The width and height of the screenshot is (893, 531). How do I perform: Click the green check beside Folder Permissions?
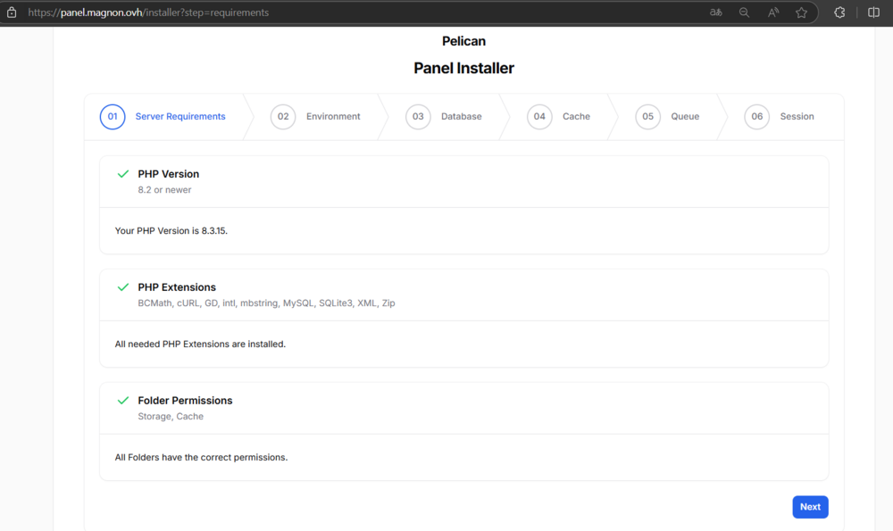(x=123, y=401)
